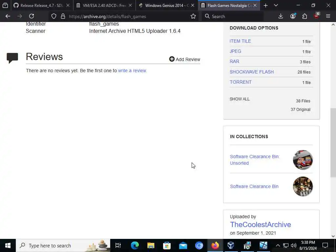
Task: Click the browser Search box
Action: pos(233,16)
